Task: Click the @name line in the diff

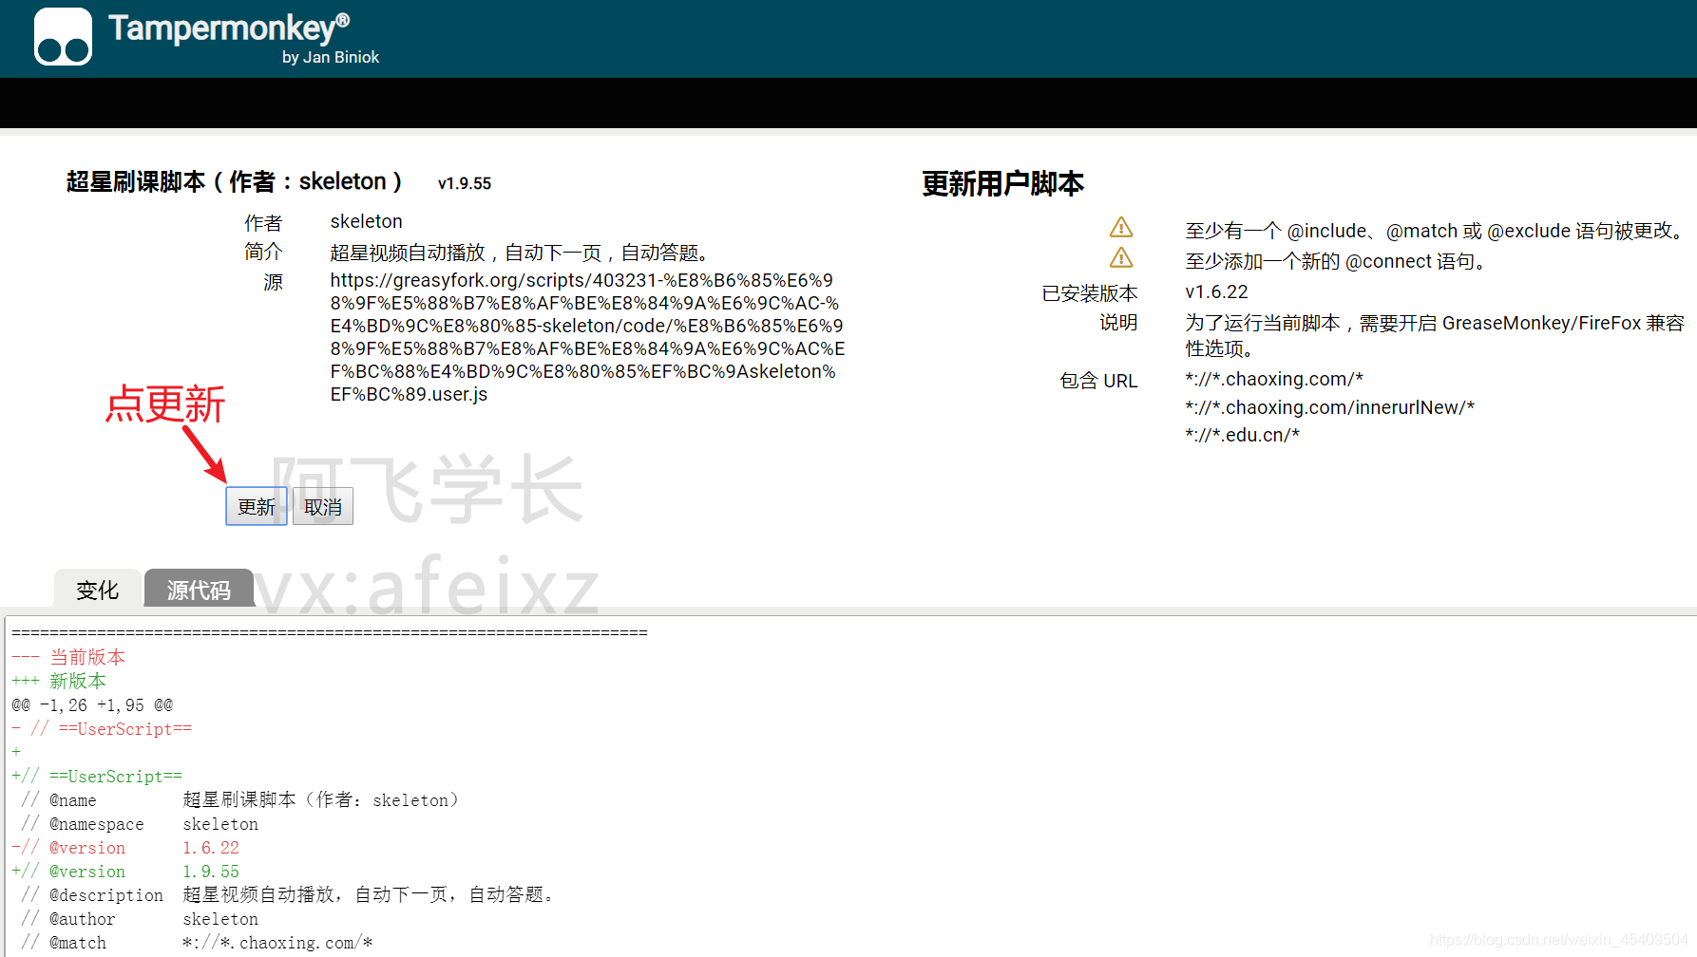Action: pos(239,799)
